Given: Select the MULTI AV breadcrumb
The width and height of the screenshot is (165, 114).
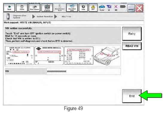Looking at the screenshot, I should [66, 16].
